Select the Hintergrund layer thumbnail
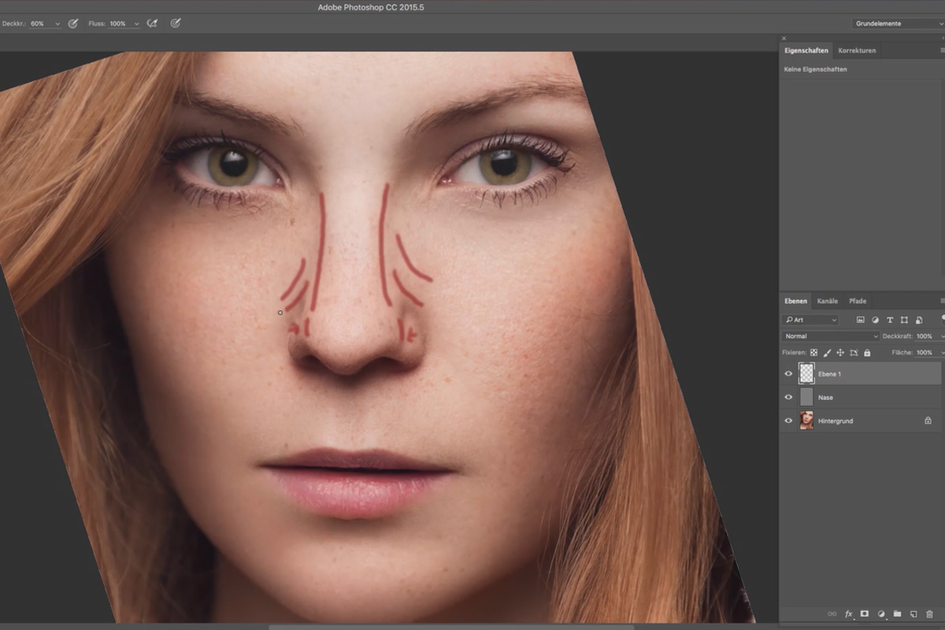Viewport: 945px width, 630px height. (x=806, y=421)
